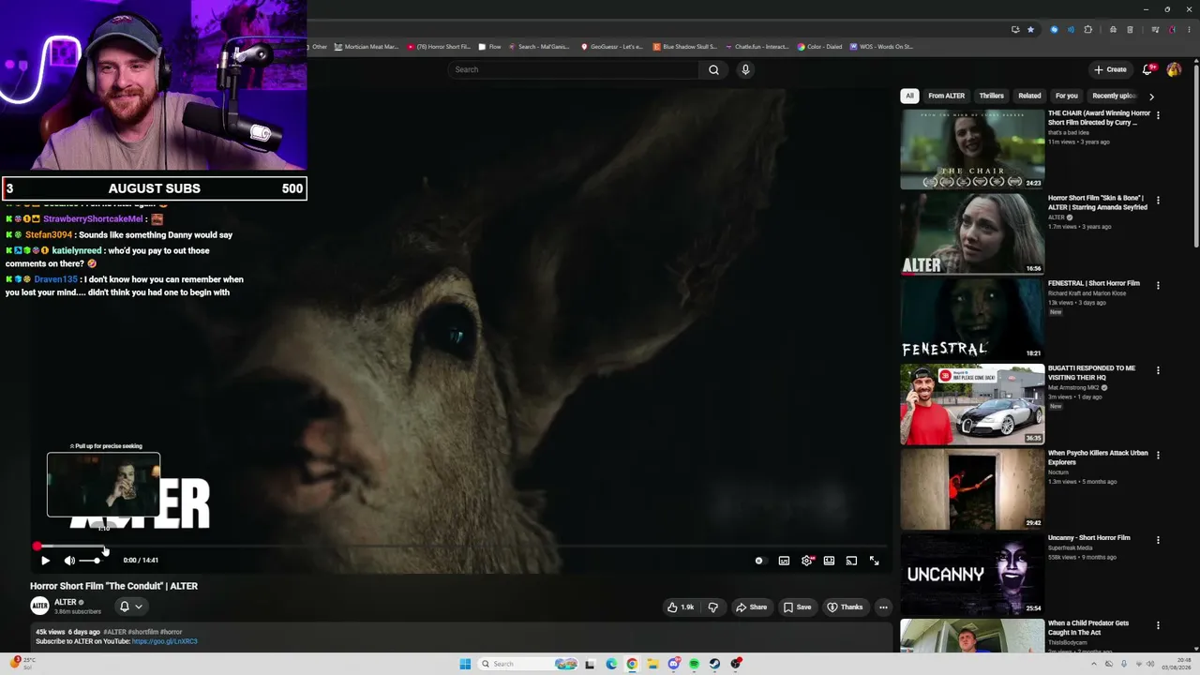The image size is (1200, 675).
Task: Open the Uncanny - Short Horror Film title
Action: tap(1088, 538)
